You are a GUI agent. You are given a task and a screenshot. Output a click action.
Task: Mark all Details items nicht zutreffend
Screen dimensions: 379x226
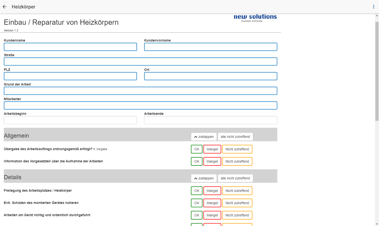[235, 178]
